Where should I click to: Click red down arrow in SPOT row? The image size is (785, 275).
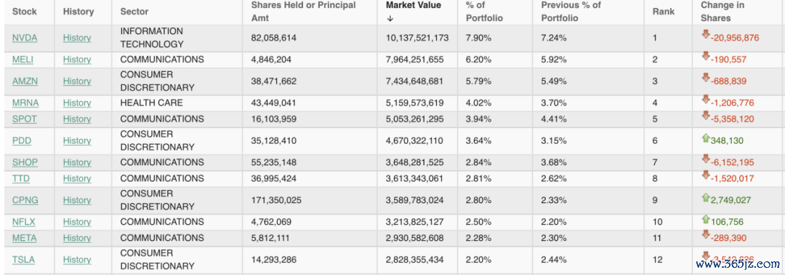[706, 116]
